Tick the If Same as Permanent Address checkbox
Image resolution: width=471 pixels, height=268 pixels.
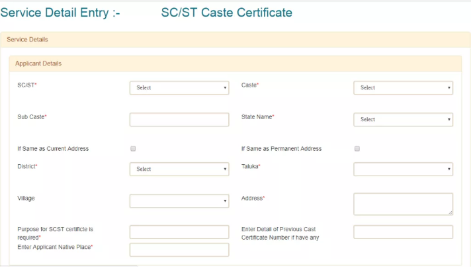(357, 149)
